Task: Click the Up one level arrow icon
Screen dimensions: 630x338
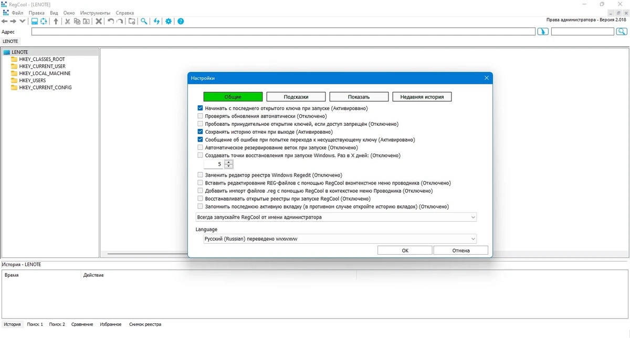Action: pyautogui.click(x=56, y=21)
